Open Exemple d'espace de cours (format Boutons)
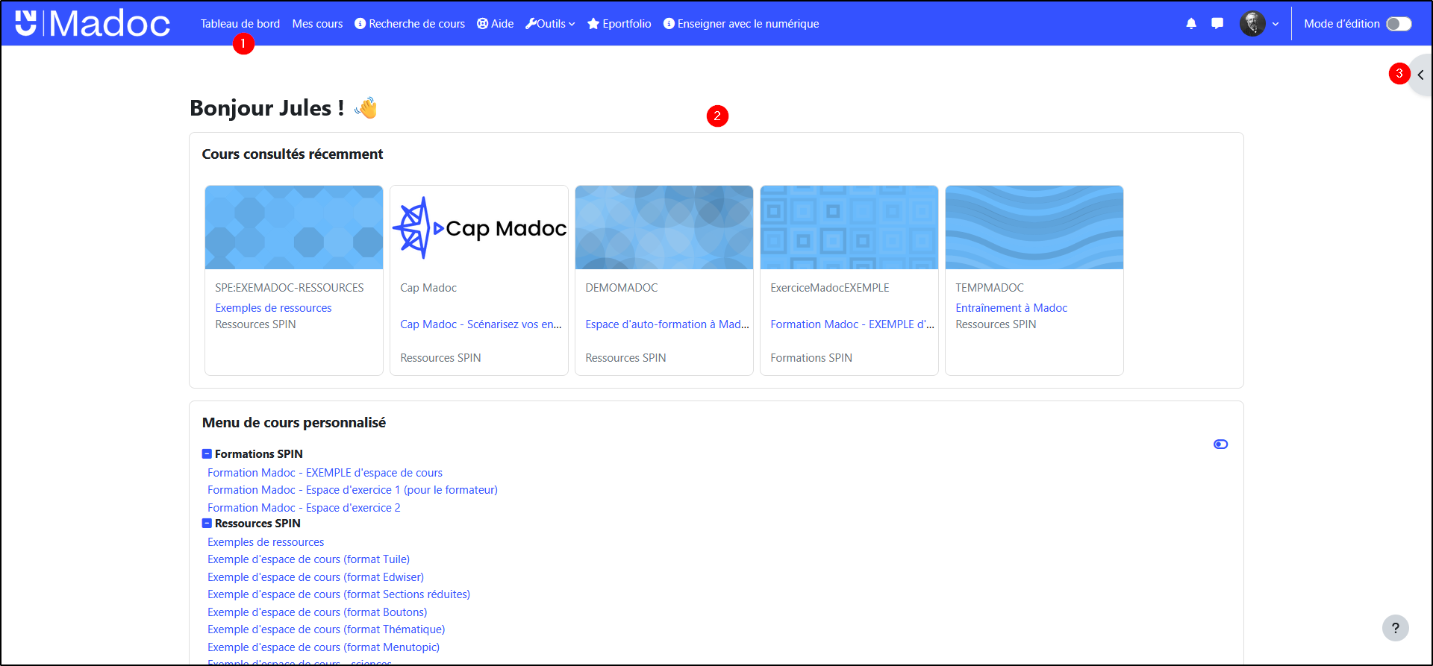This screenshot has width=1433, height=666. point(317,612)
